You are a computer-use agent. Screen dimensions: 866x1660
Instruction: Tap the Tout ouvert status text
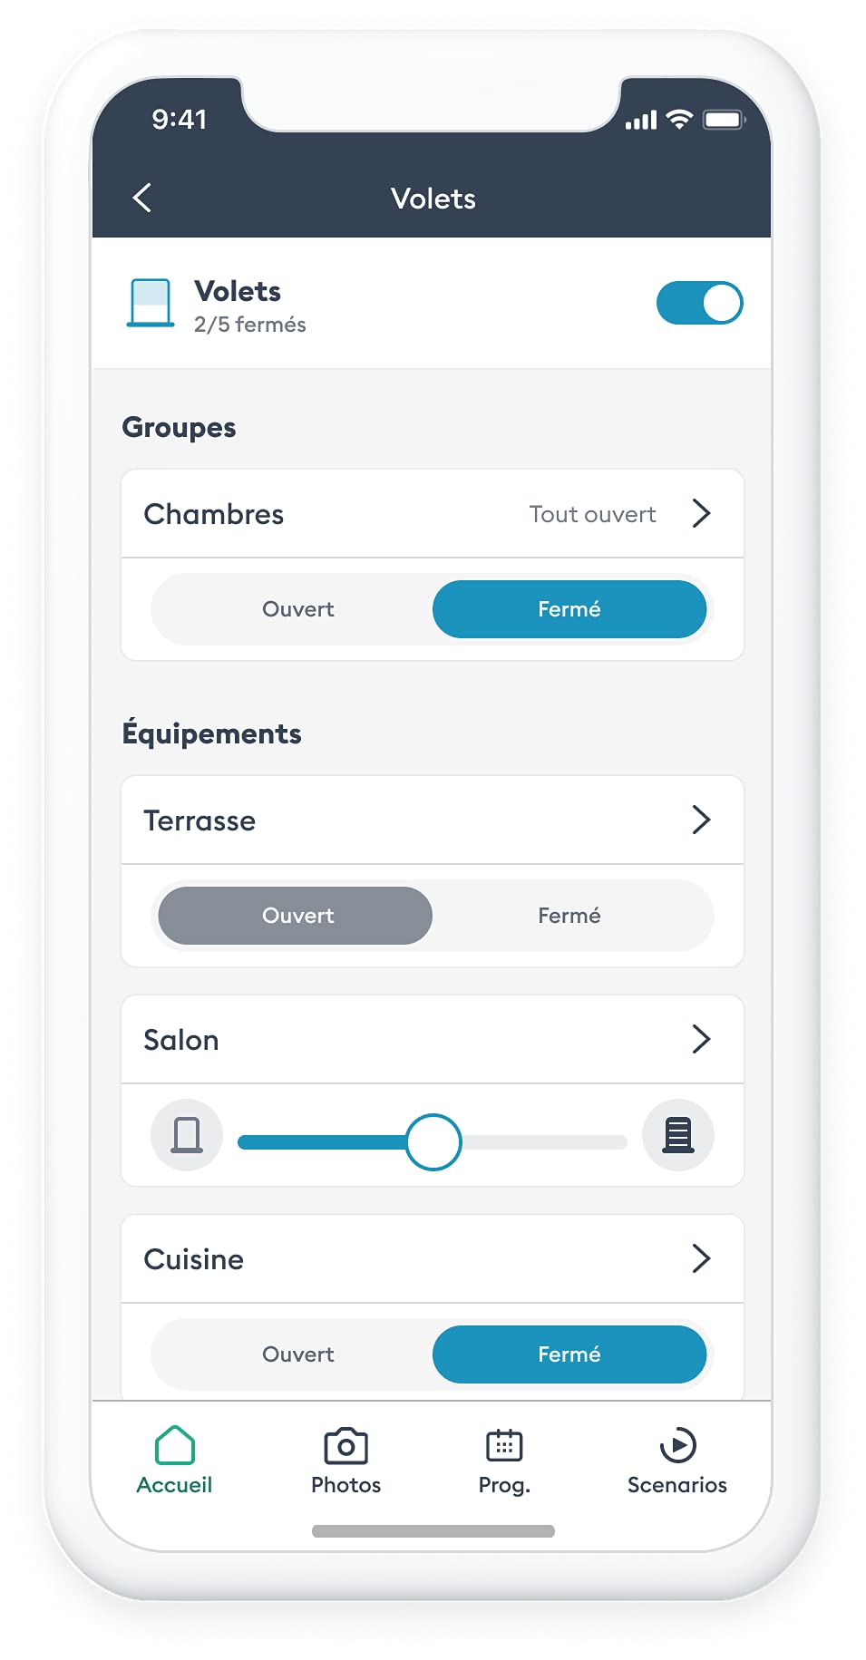(x=592, y=514)
